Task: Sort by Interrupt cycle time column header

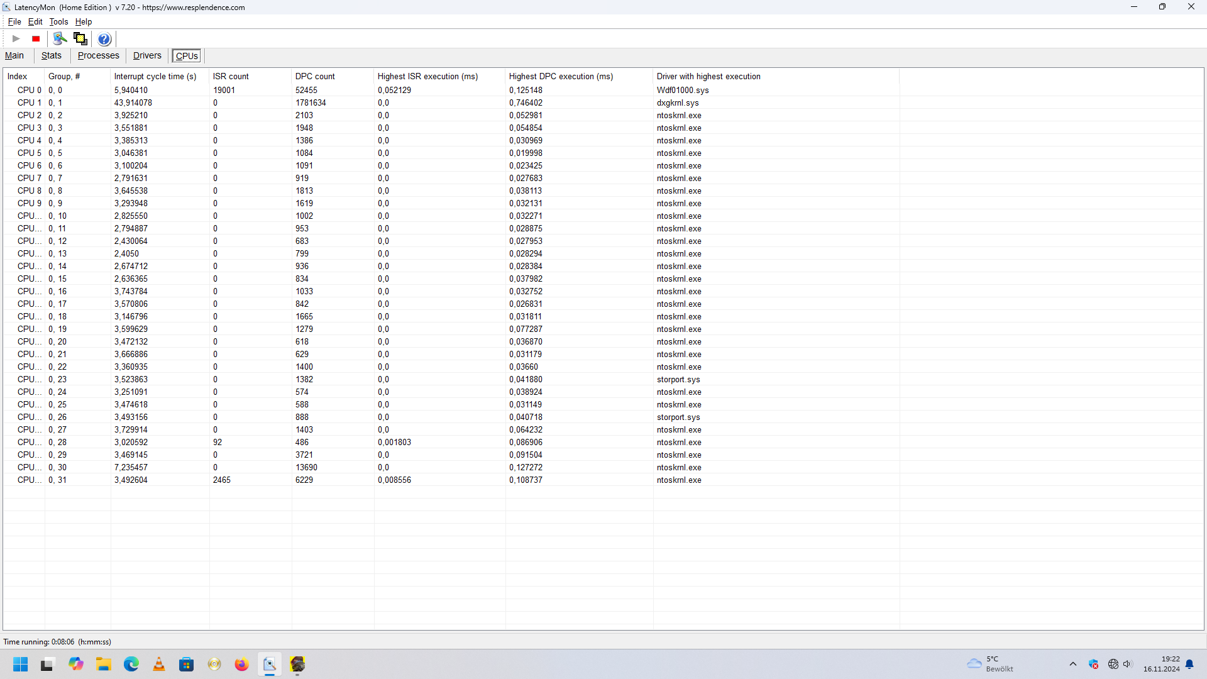Action: [x=155, y=76]
